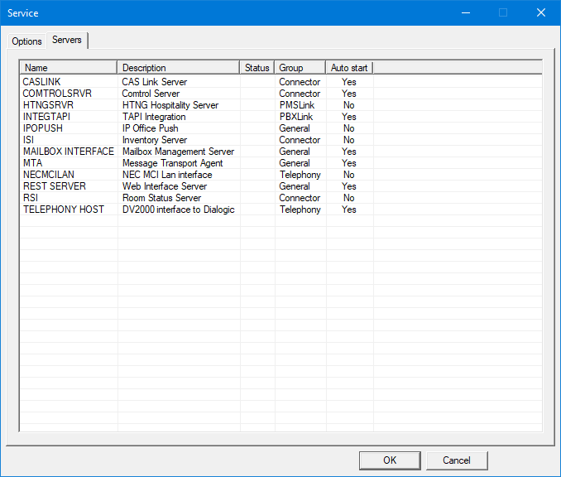Pick the IPOPUSH server entry

pyautogui.click(x=43, y=128)
